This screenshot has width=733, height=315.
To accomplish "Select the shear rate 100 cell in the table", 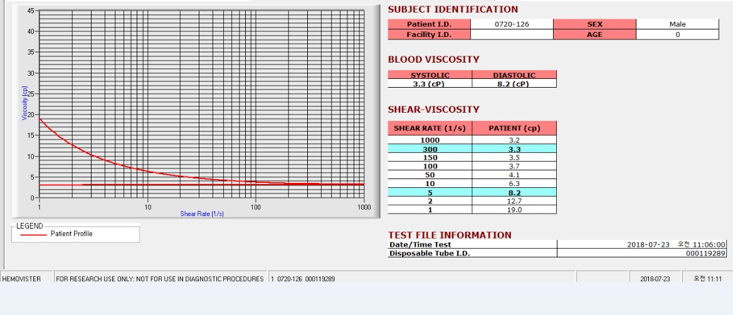I will tap(430, 166).
